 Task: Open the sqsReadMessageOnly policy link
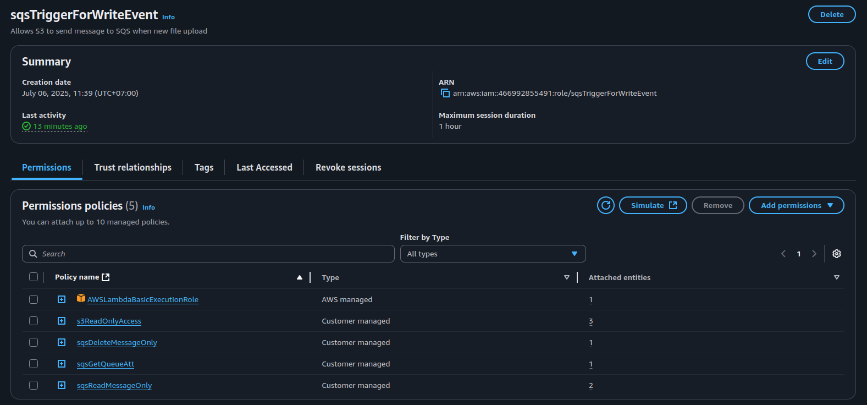[114, 386]
